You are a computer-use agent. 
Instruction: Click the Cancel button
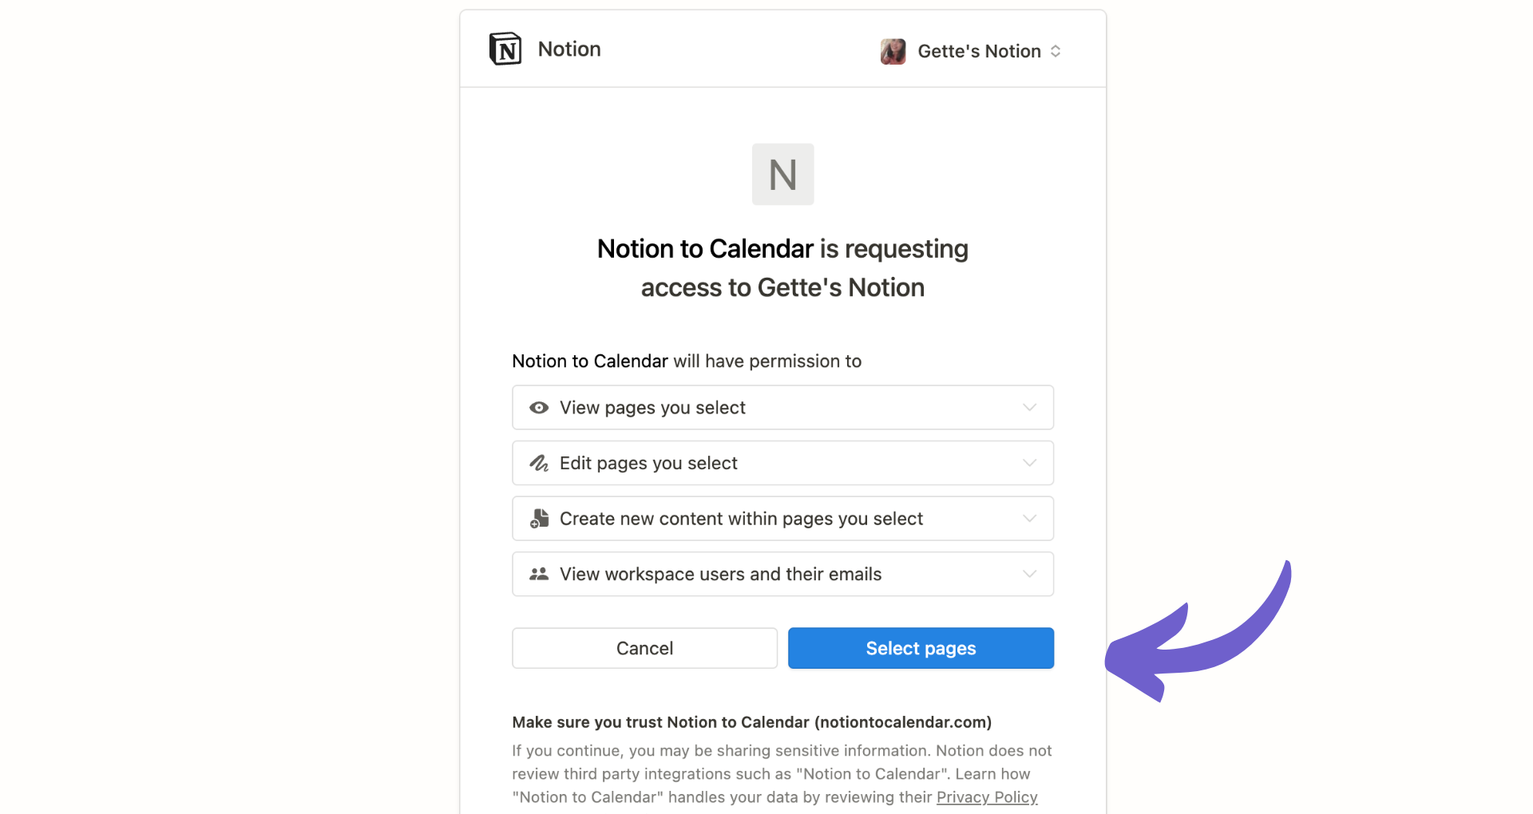[644, 648]
